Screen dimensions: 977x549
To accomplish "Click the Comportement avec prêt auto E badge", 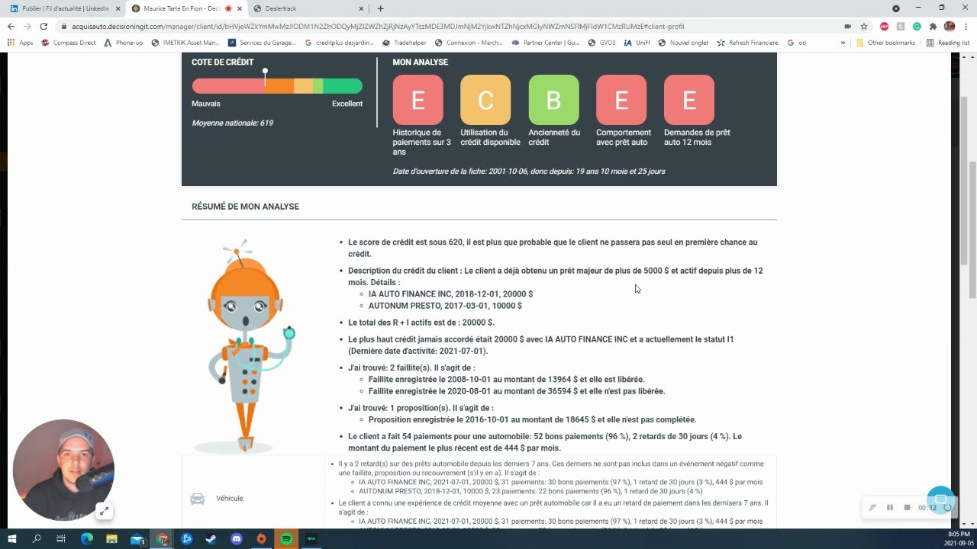I will 621,100.
